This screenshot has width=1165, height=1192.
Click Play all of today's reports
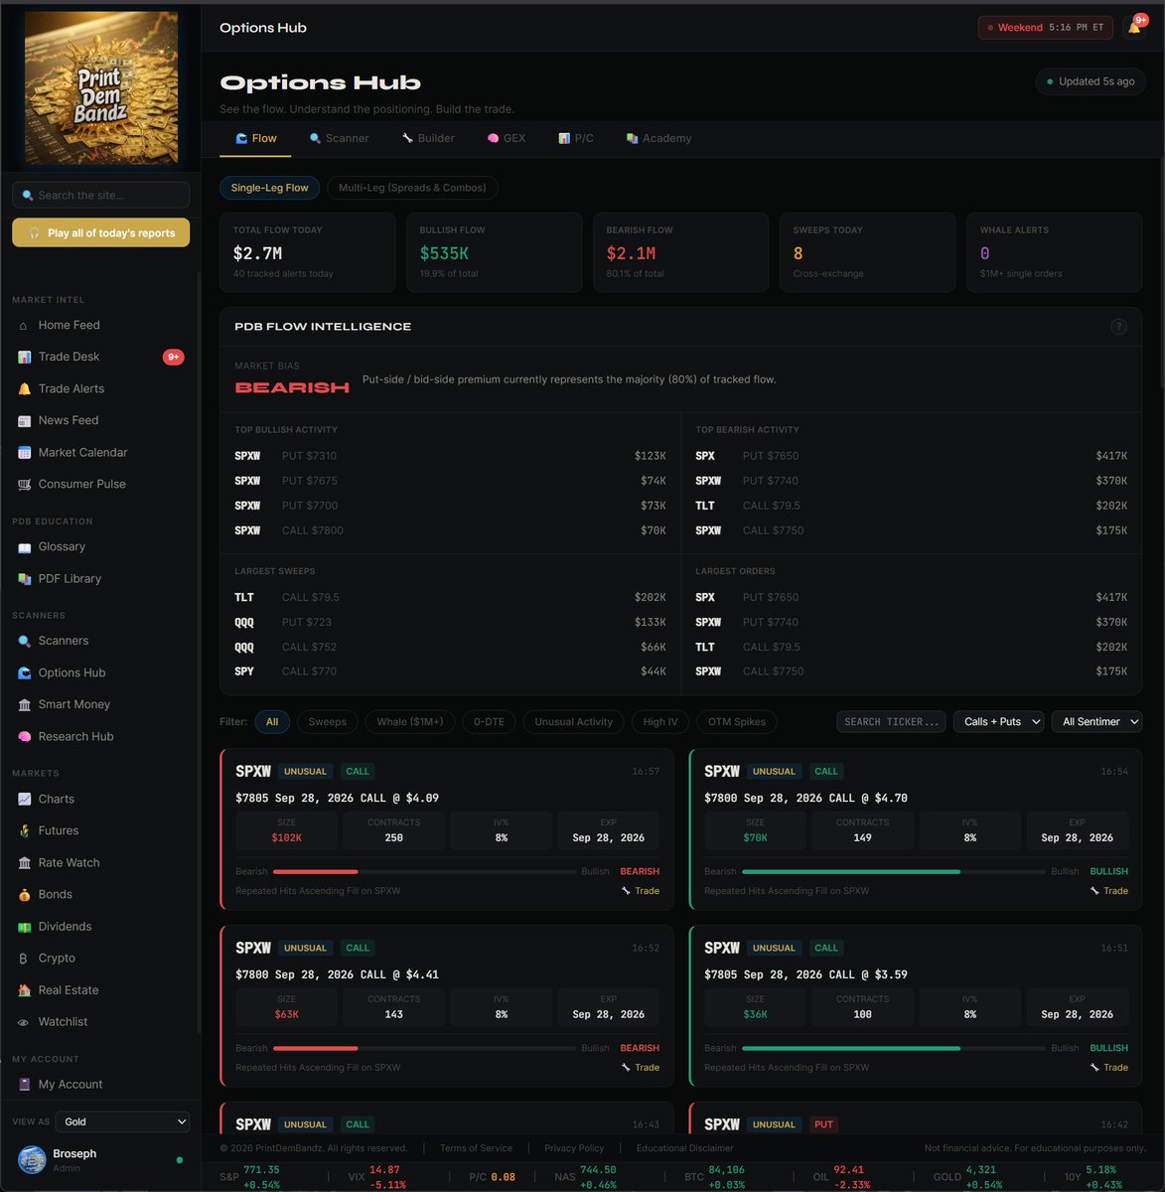point(100,232)
